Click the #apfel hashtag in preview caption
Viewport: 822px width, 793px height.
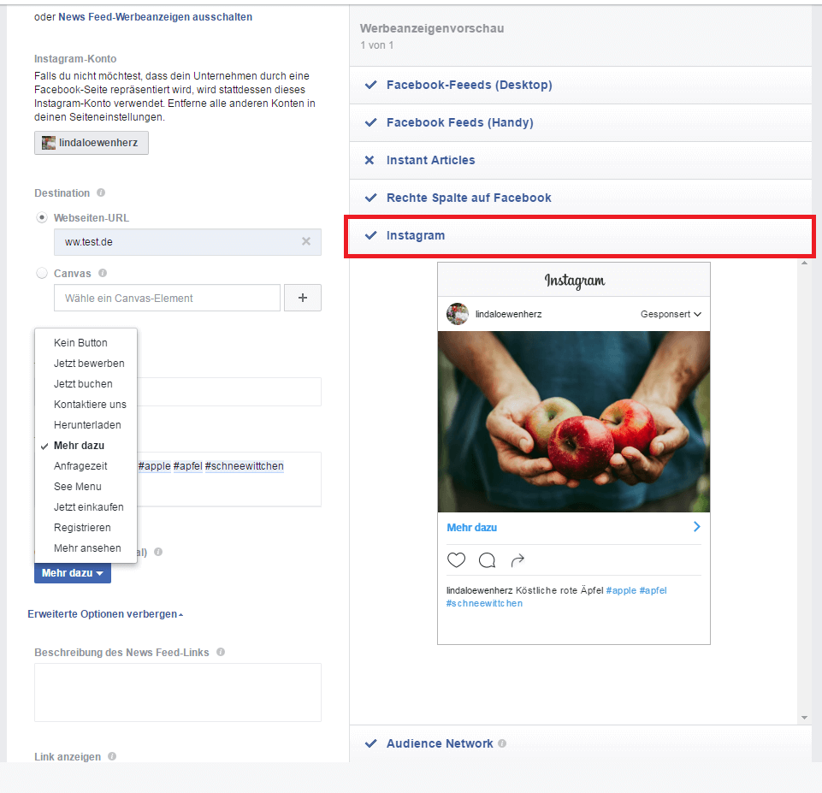(x=653, y=590)
